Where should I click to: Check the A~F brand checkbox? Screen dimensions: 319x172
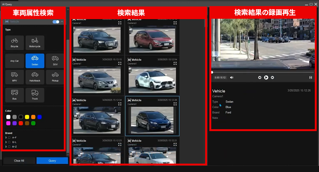pos(9,137)
